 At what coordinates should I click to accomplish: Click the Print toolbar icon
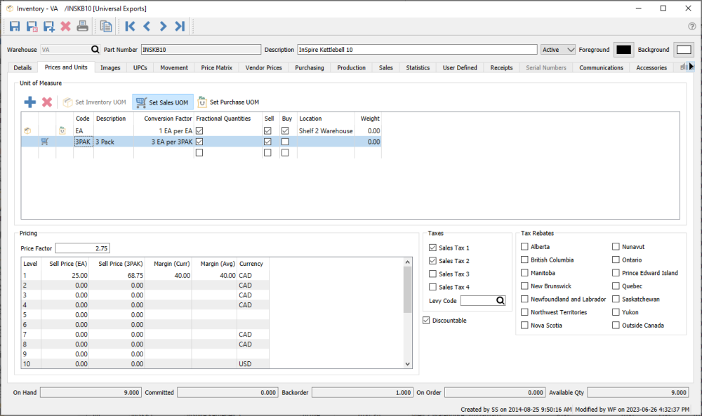click(82, 27)
